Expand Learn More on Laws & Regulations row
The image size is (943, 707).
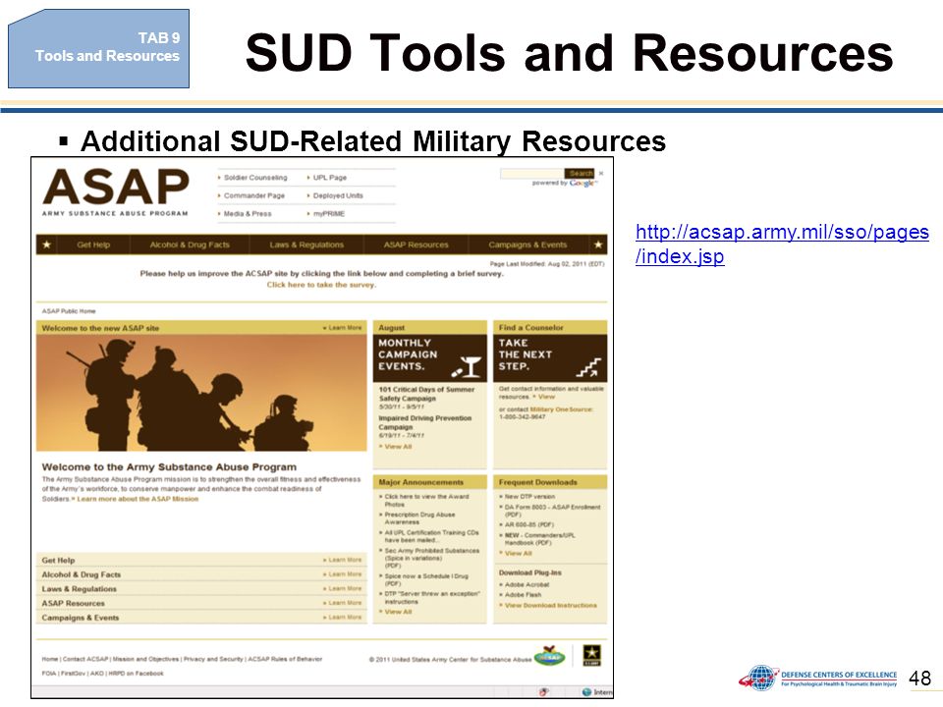click(x=343, y=588)
